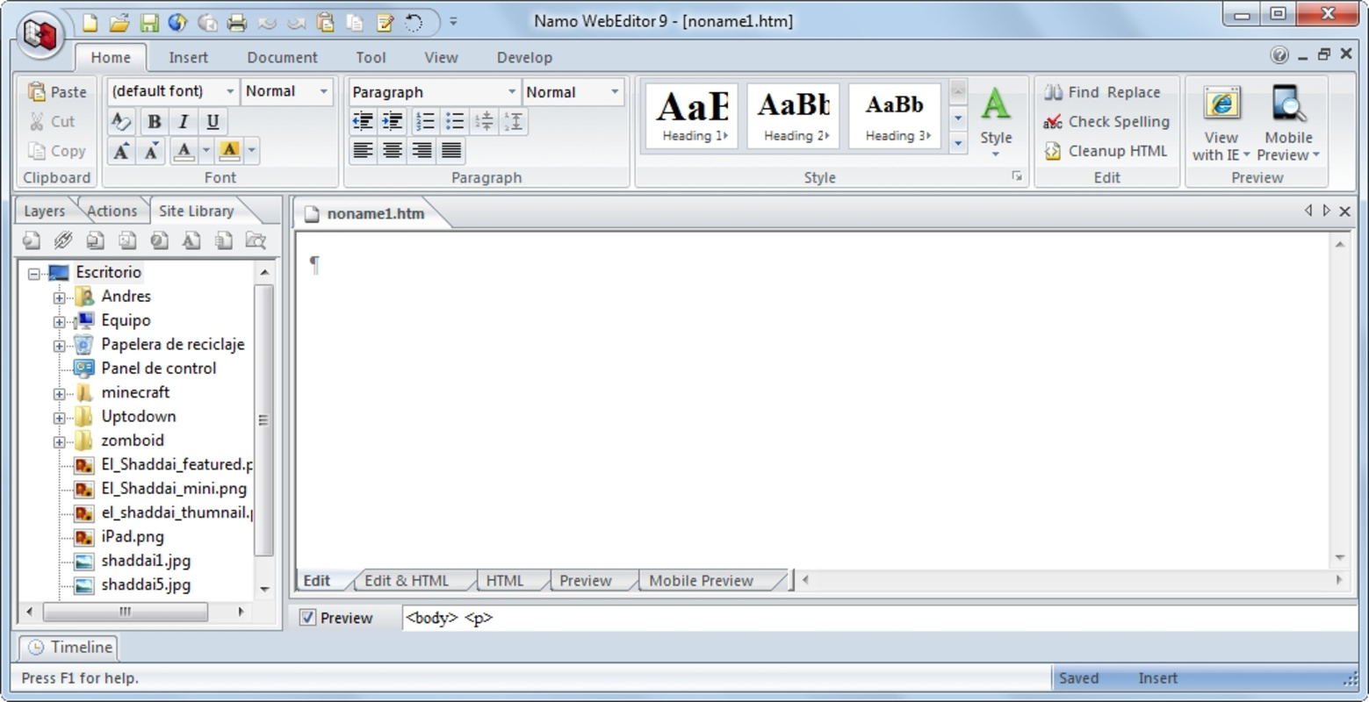This screenshot has height=702, width=1369.
Task: Click the globe publish icon
Action: click(x=178, y=23)
